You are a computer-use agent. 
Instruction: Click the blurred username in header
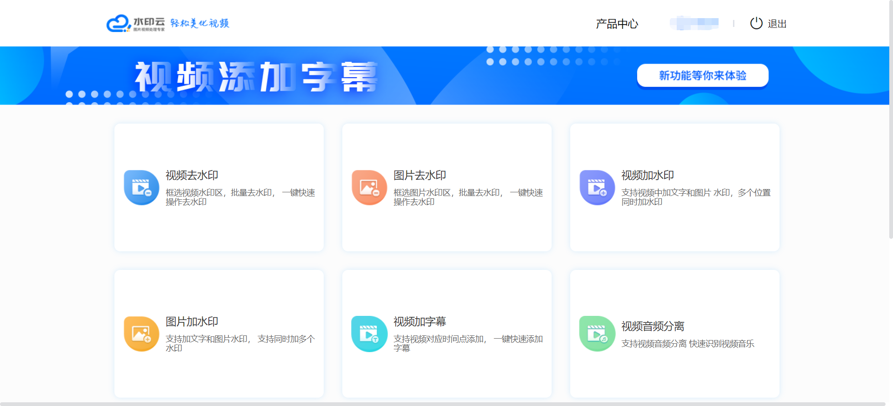tap(694, 23)
